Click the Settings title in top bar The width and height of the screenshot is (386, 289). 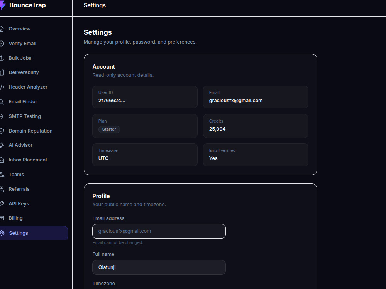coord(95,5)
